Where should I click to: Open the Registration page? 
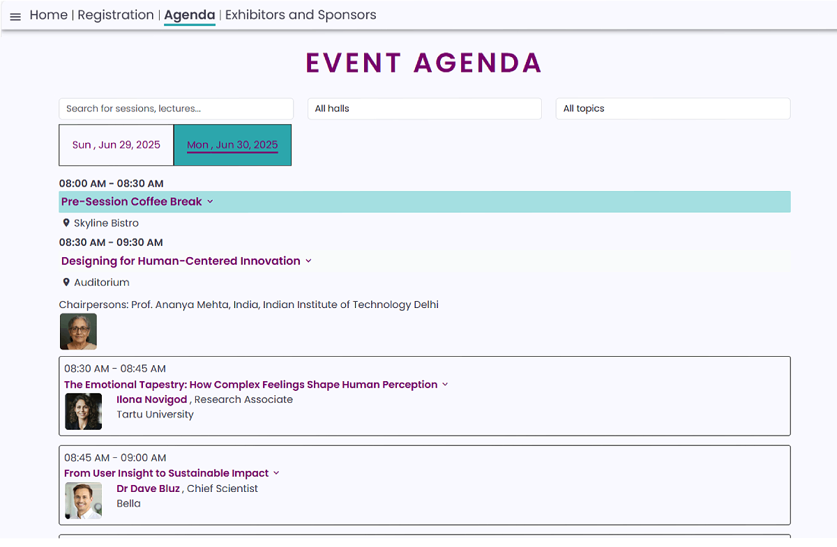pos(115,15)
